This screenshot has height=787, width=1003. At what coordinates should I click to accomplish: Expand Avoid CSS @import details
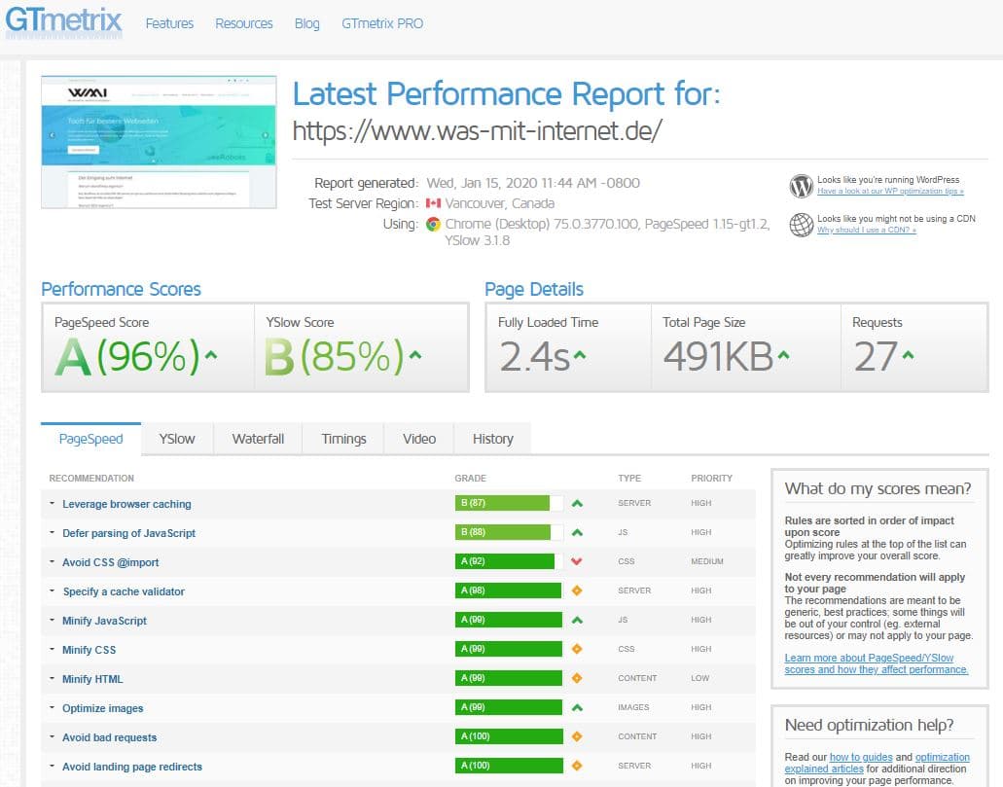52,561
